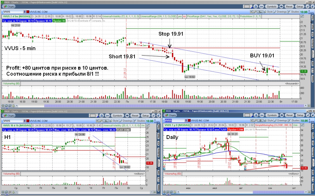
Task: Click Reset in the 5-min chart window
Action: (289, 7)
